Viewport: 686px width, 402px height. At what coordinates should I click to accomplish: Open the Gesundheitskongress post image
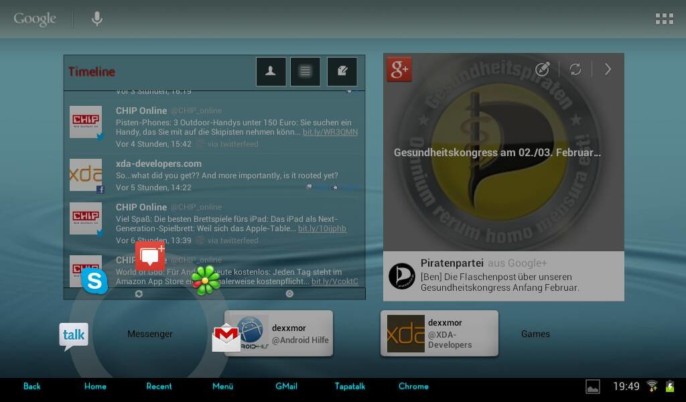click(504, 152)
